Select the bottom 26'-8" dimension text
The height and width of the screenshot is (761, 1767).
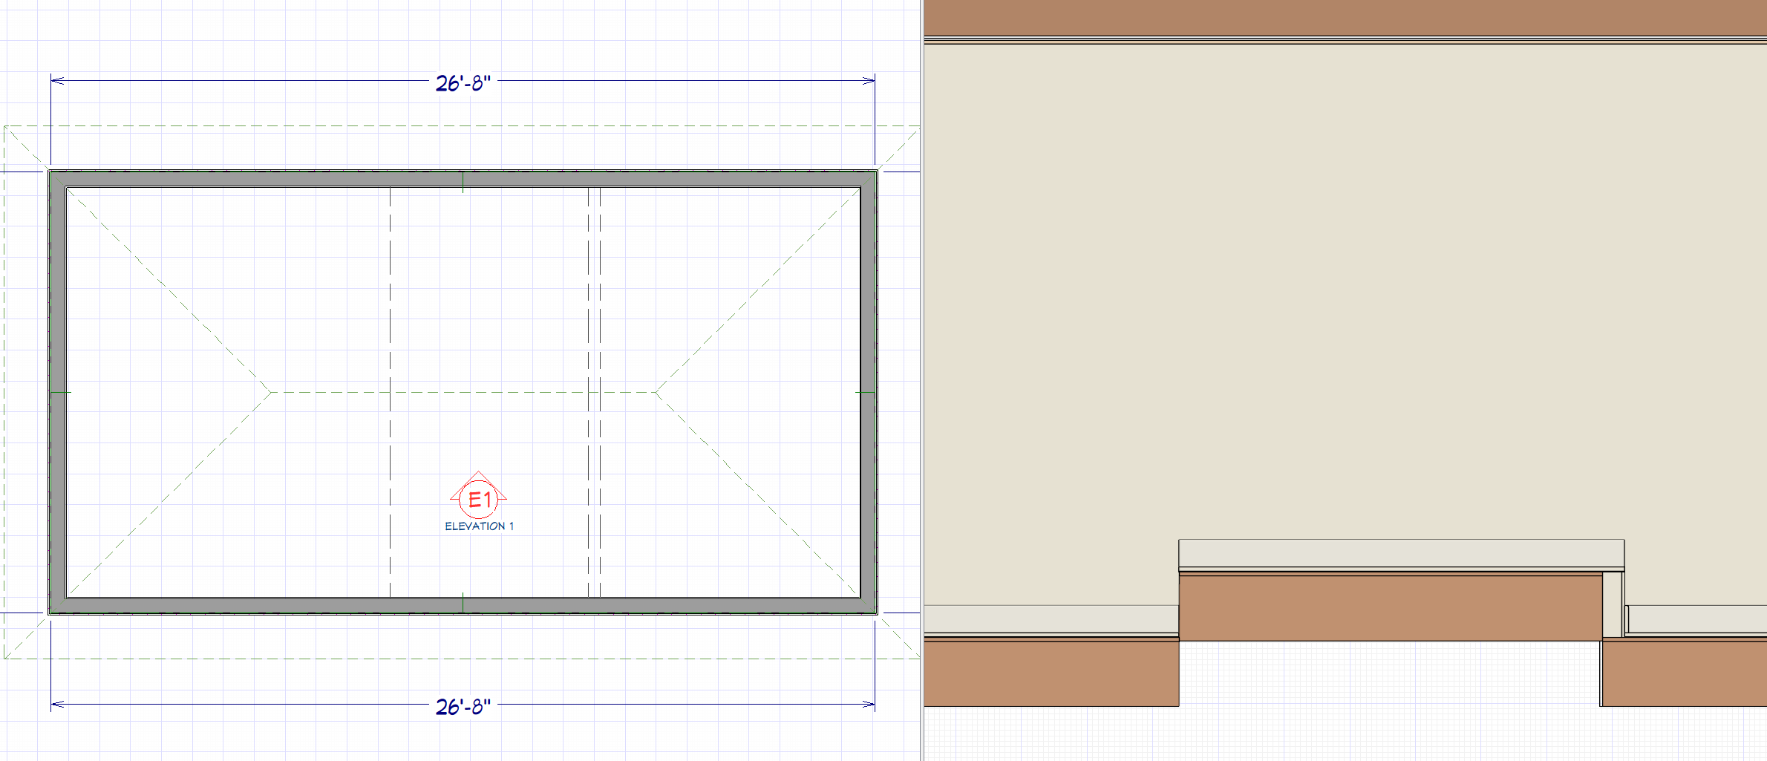[x=463, y=706]
